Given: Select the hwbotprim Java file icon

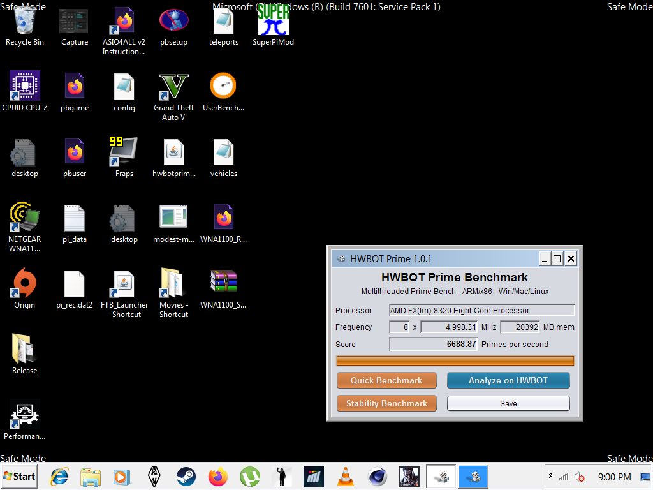Looking at the screenshot, I should (173, 158).
